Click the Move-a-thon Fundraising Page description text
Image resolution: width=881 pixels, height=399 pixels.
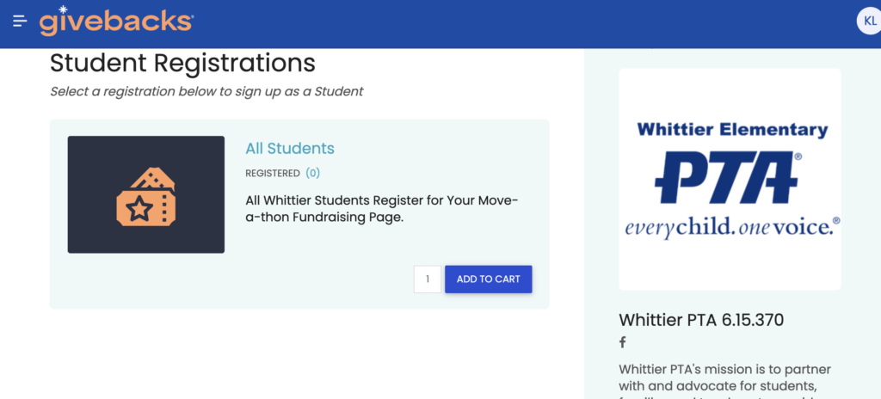tap(381, 209)
